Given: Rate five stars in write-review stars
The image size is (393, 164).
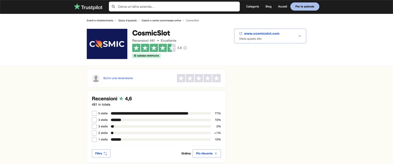Looking at the screenshot, I should [217, 78].
